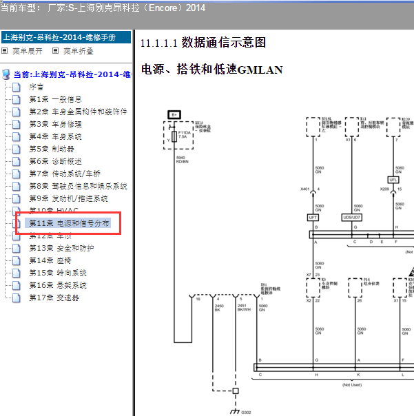
Task: Select root node 当前:上海别克-昂科拉-2014
Action: 72,74
